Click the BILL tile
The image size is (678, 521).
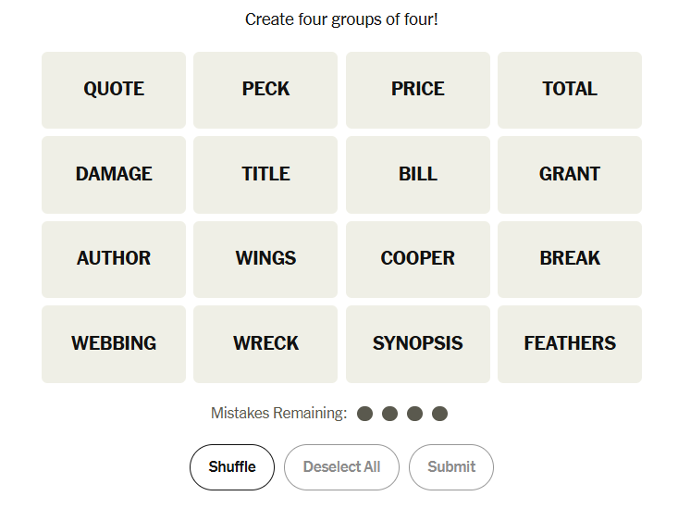point(418,174)
